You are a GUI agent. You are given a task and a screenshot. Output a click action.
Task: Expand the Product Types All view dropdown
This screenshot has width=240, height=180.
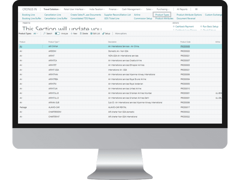coord(36,33)
